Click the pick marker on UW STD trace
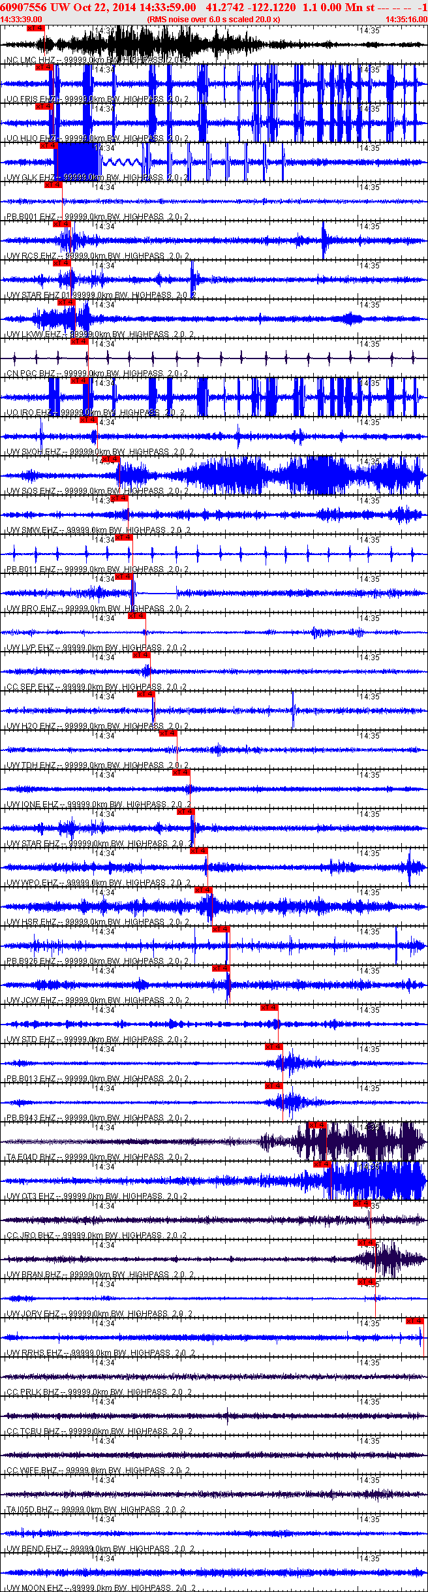 269,1008
